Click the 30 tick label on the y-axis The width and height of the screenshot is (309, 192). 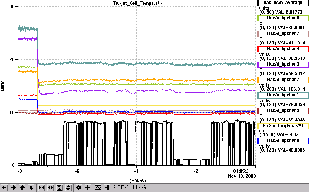12,6
